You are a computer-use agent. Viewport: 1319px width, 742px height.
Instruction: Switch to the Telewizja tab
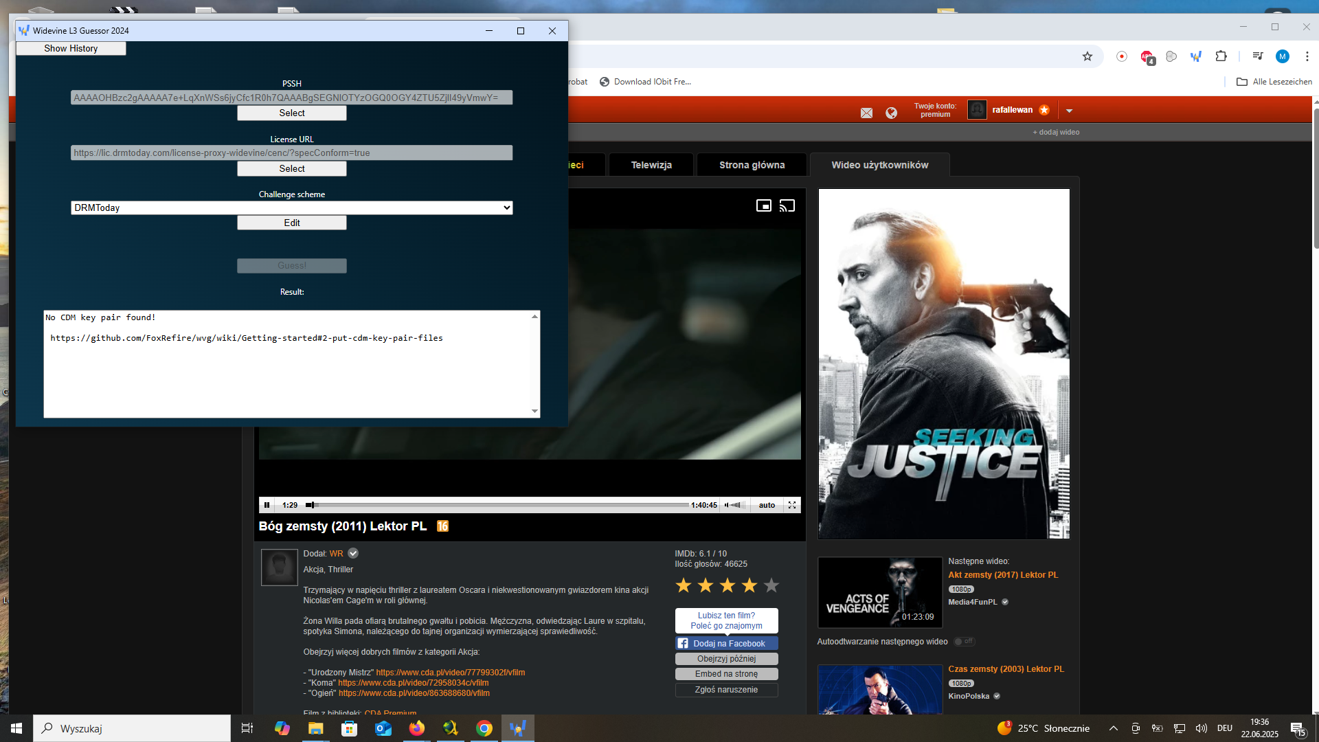pyautogui.click(x=651, y=165)
